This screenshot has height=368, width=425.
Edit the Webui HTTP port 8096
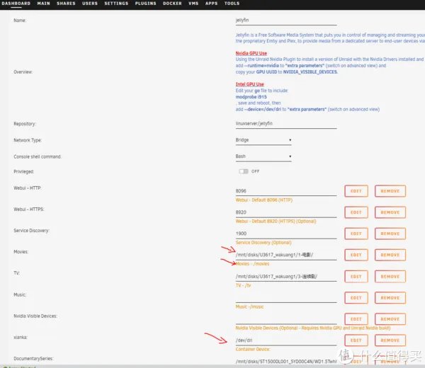click(x=356, y=191)
